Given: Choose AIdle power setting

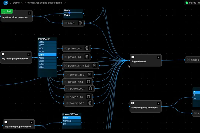Looking at the screenshot, I should click(x=47, y=58).
